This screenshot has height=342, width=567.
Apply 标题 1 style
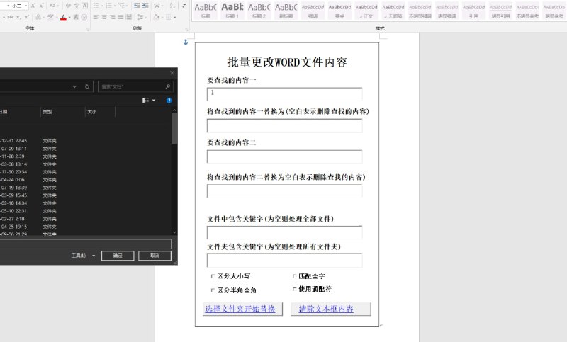click(232, 11)
